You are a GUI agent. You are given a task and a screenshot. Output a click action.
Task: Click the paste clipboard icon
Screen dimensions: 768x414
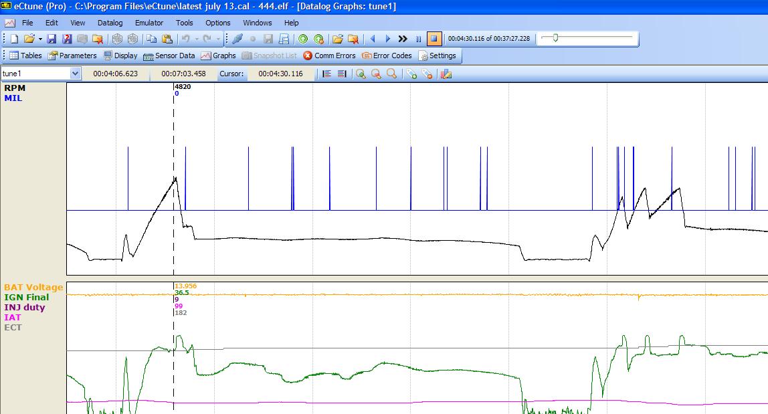[167, 39]
